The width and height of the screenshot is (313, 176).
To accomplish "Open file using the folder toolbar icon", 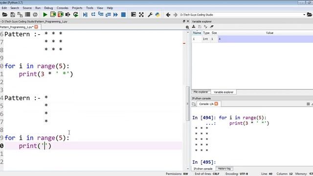I will (4, 15).
